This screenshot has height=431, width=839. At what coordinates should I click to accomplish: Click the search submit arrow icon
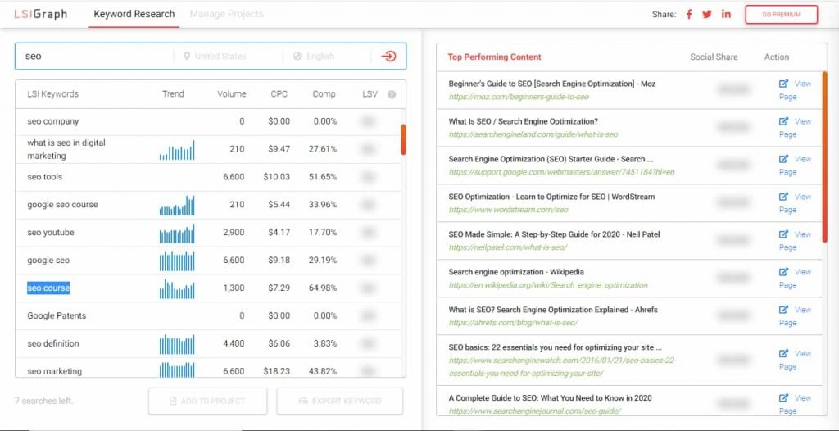[x=388, y=57]
